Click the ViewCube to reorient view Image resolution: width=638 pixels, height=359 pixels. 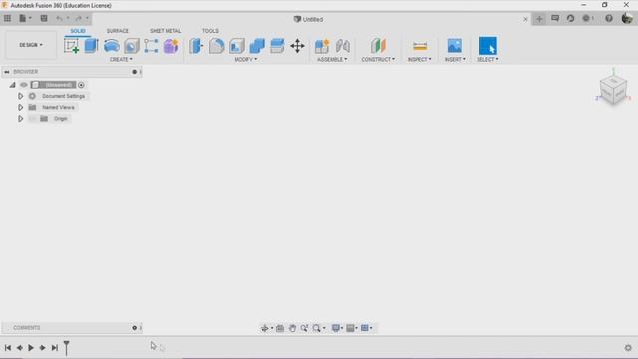613,91
